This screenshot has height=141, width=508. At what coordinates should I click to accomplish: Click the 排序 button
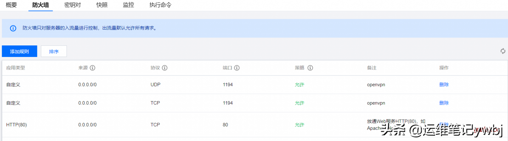click(x=54, y=51)
